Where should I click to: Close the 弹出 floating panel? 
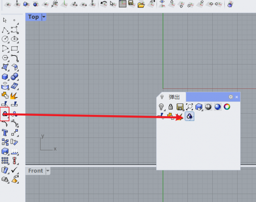point(237,97)
